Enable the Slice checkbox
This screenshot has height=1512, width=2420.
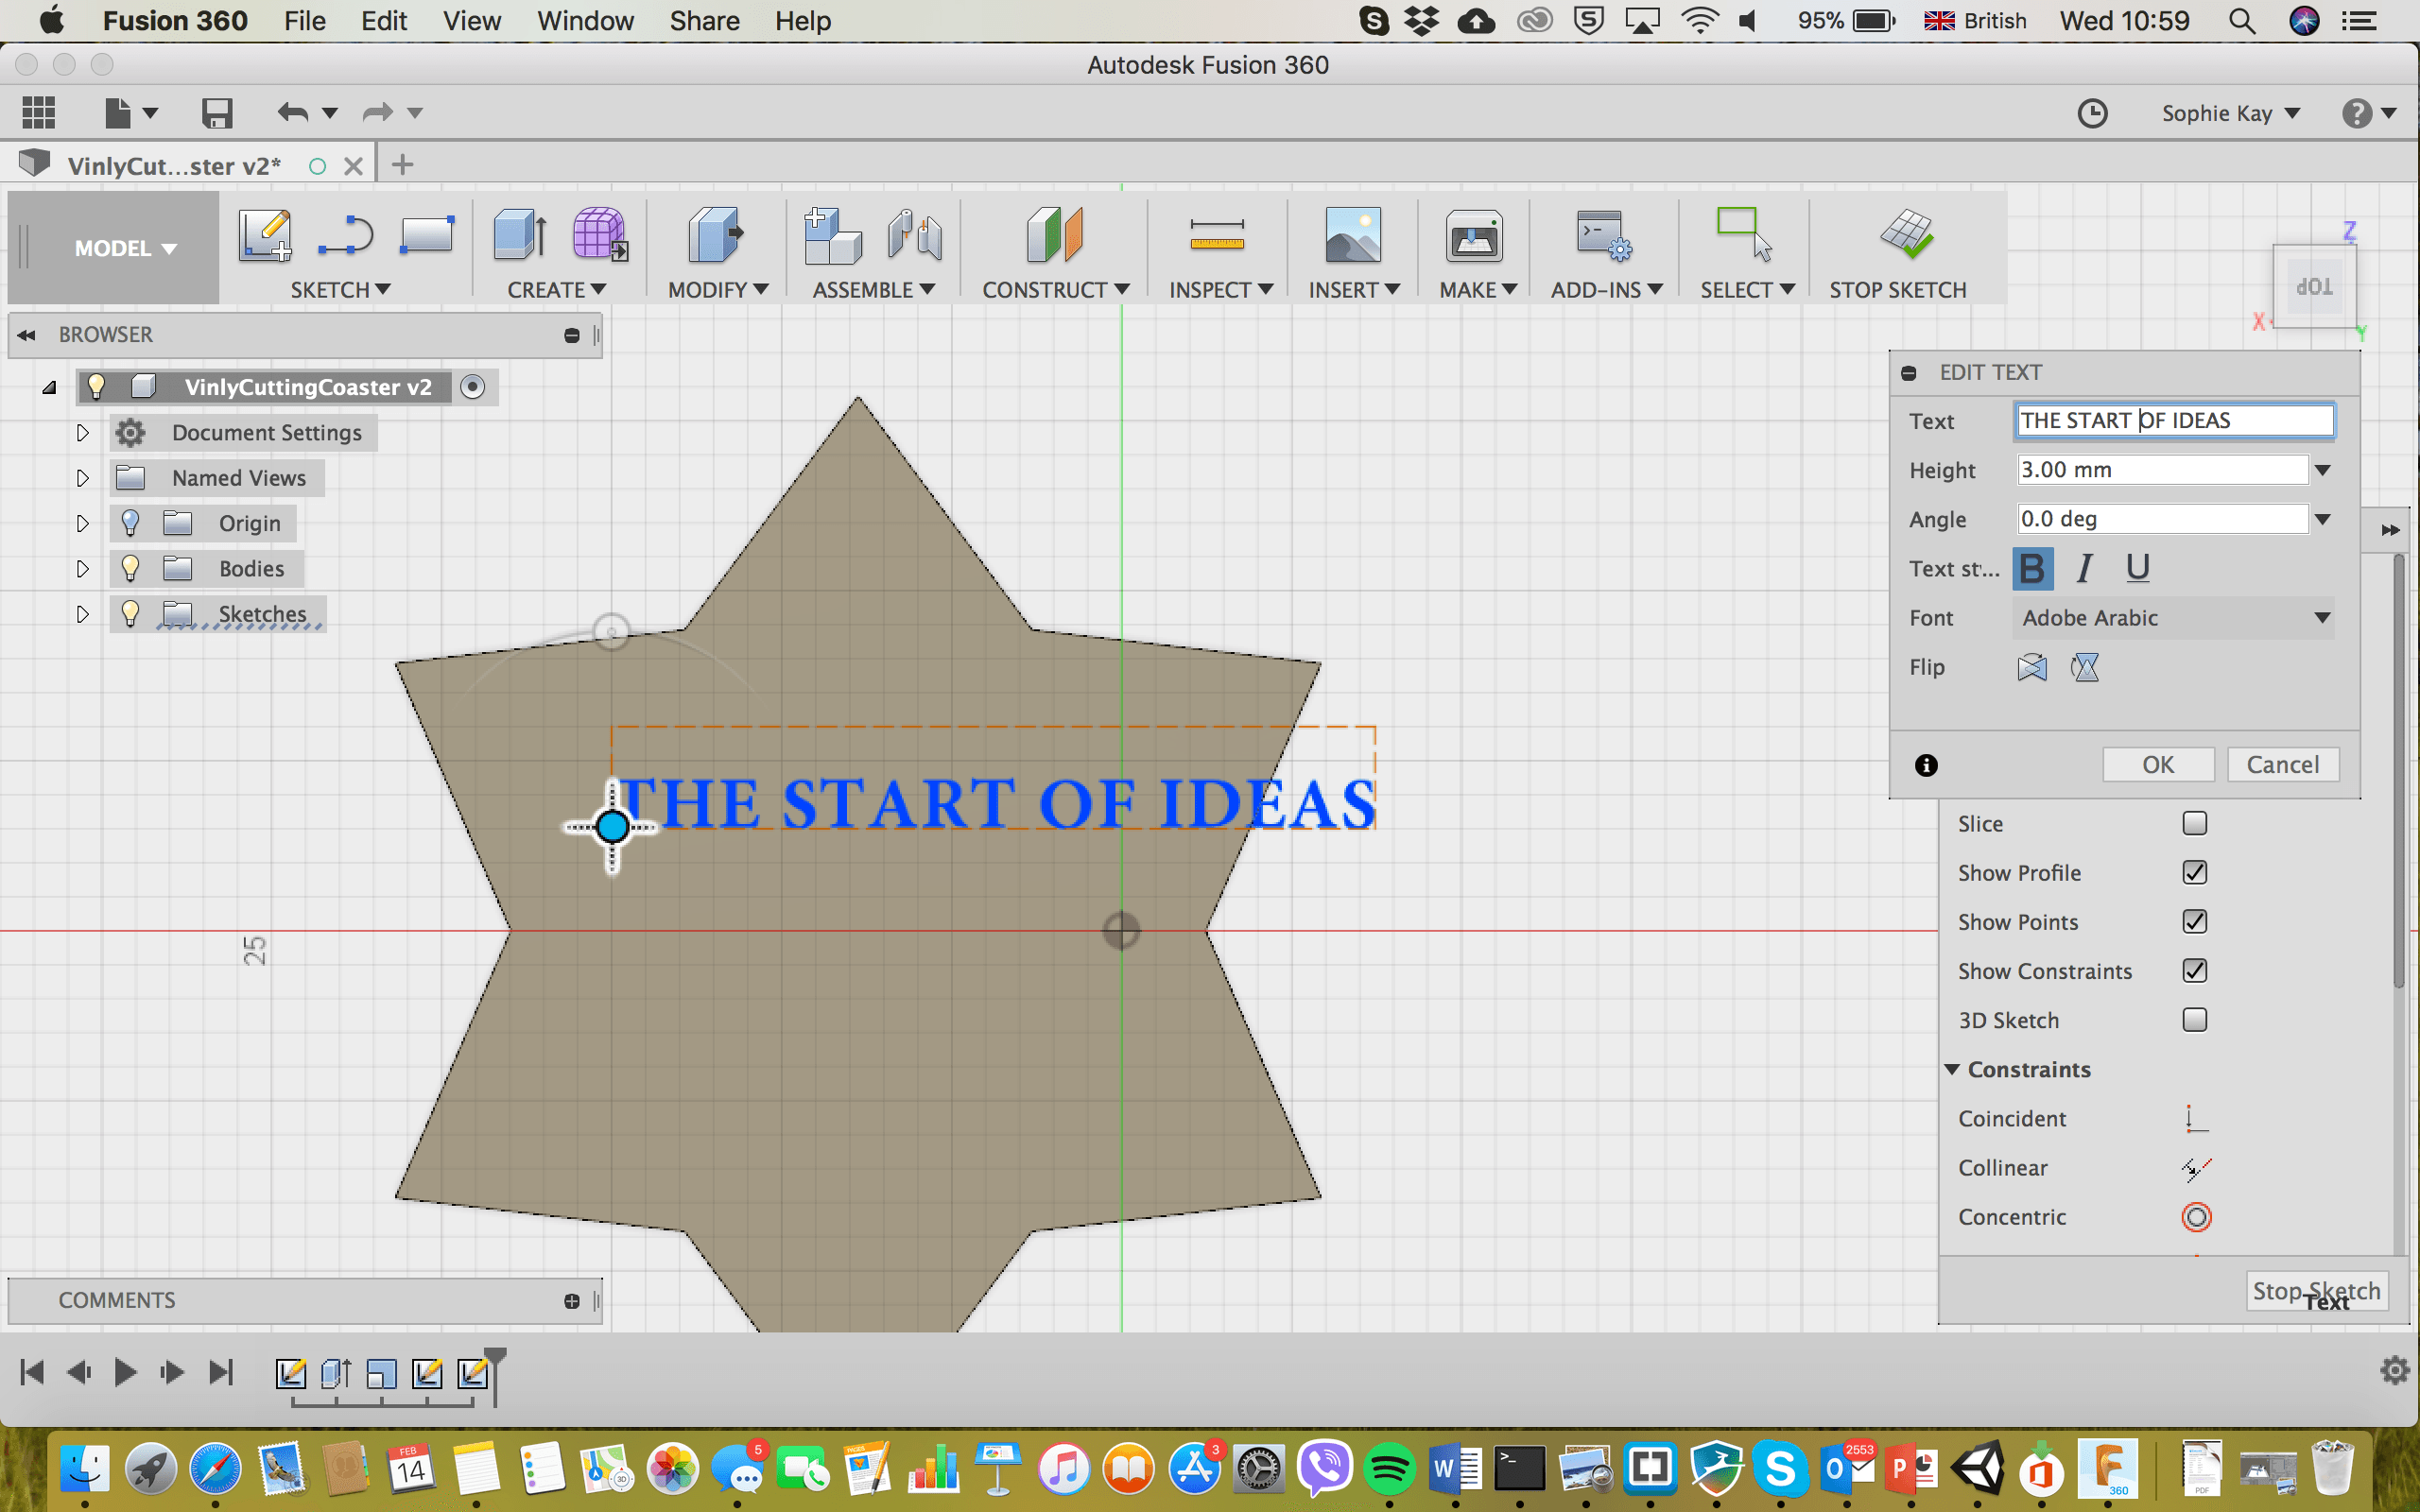pos(2194,823)
